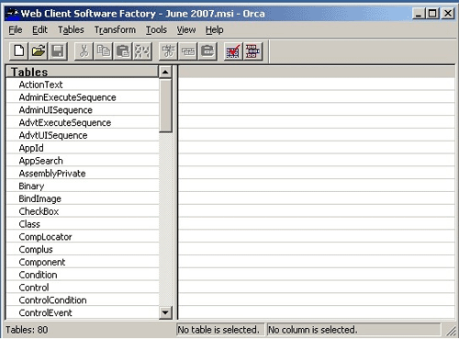
Task: Select the Binary table
Action: (83, 186)
